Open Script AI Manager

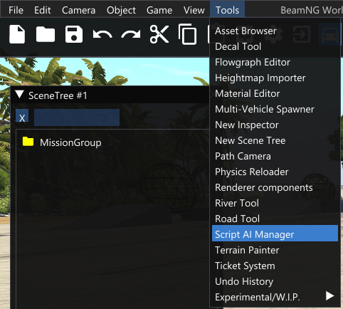(275, 234)
